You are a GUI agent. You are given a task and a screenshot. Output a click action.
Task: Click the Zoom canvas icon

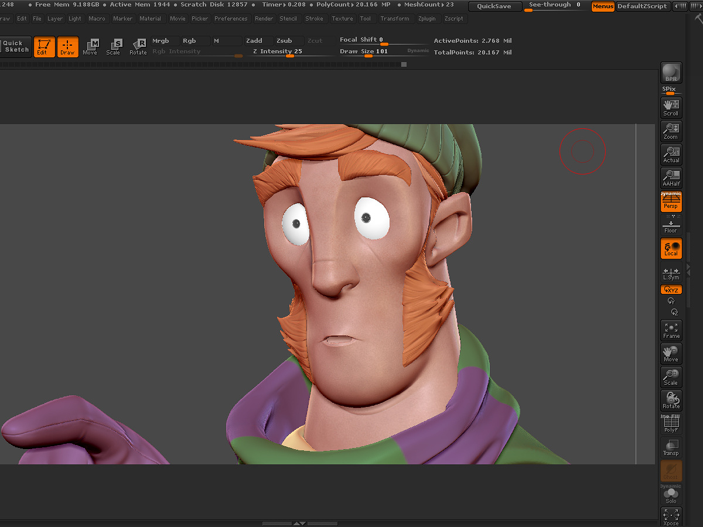[671, 131]
